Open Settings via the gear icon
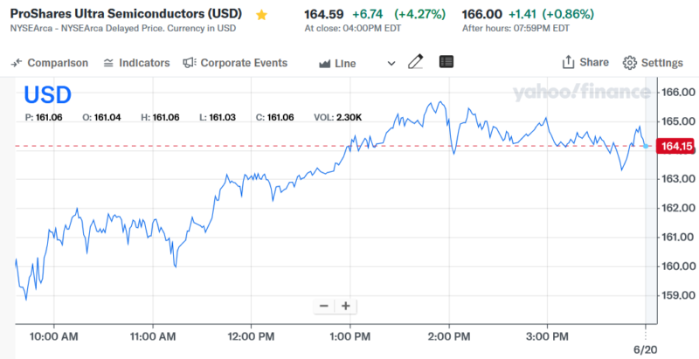Image resolution: width=699 pixels, height=359 pixels. [x=629, y=63]
